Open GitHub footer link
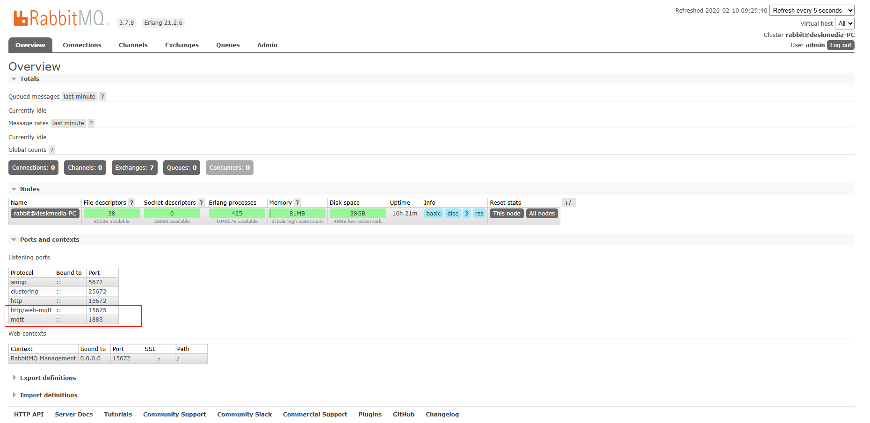Image resolution: width=870 pixels, height=423 pixels. tap(404, 415)
